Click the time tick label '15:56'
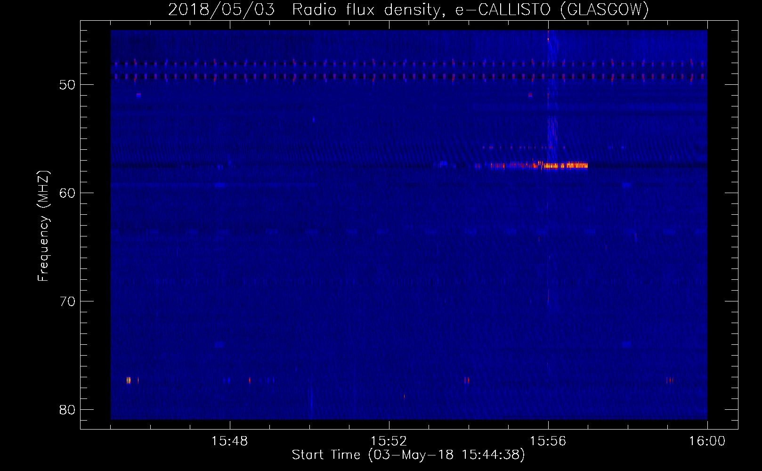 548,441
